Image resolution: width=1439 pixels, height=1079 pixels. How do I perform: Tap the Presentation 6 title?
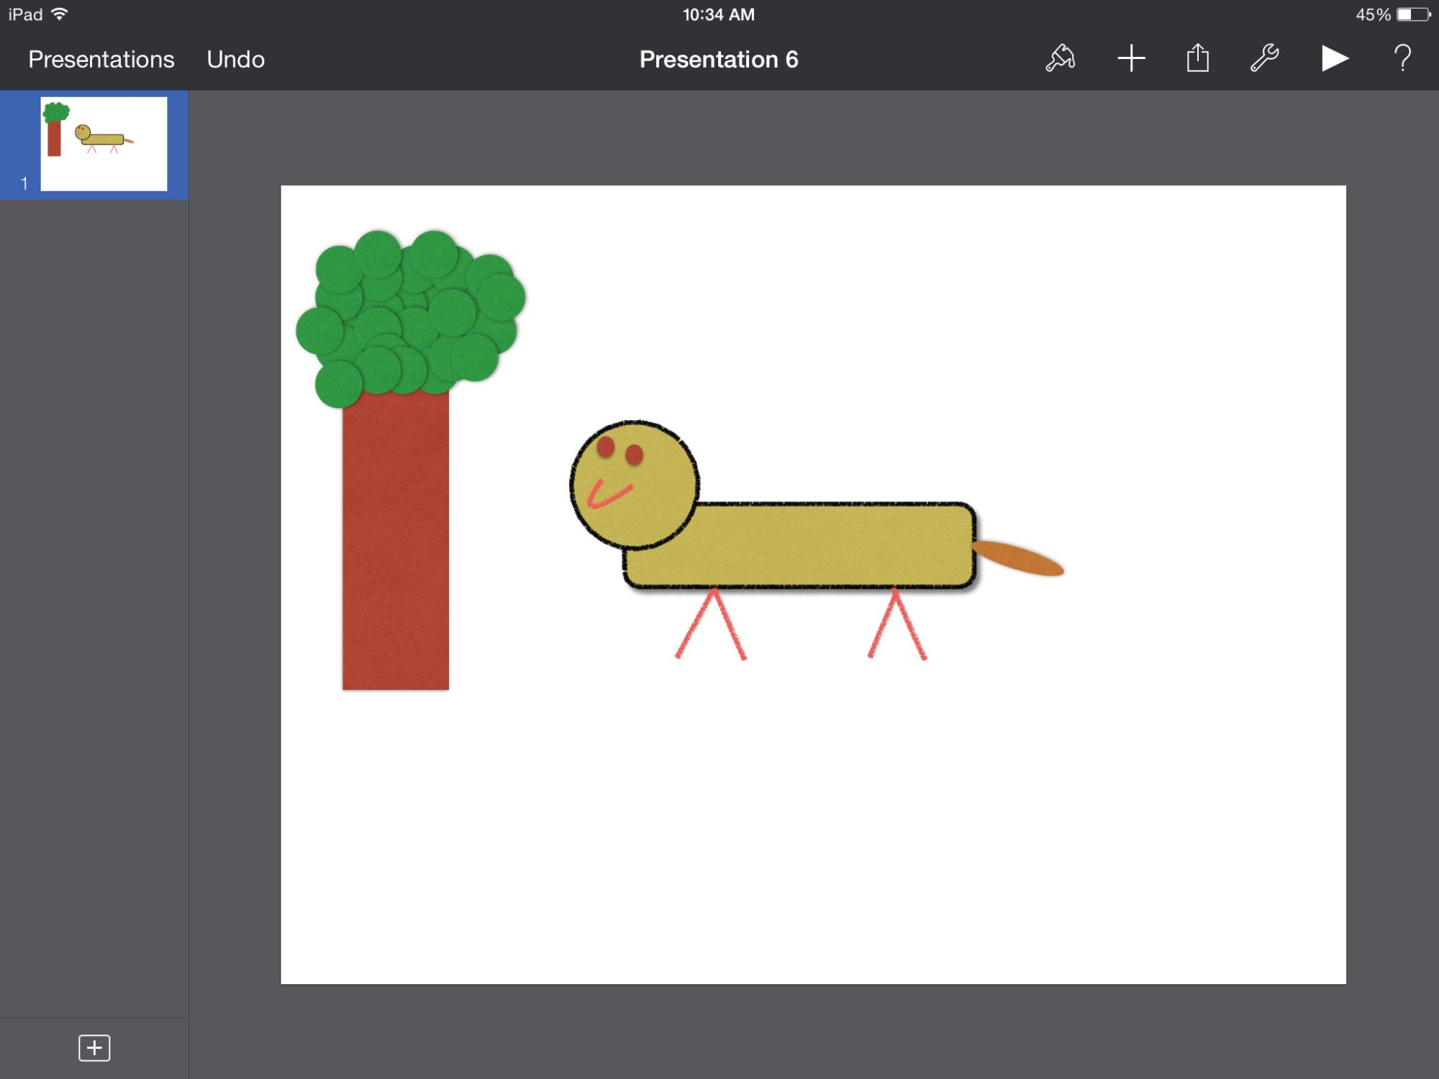(719, 59)
